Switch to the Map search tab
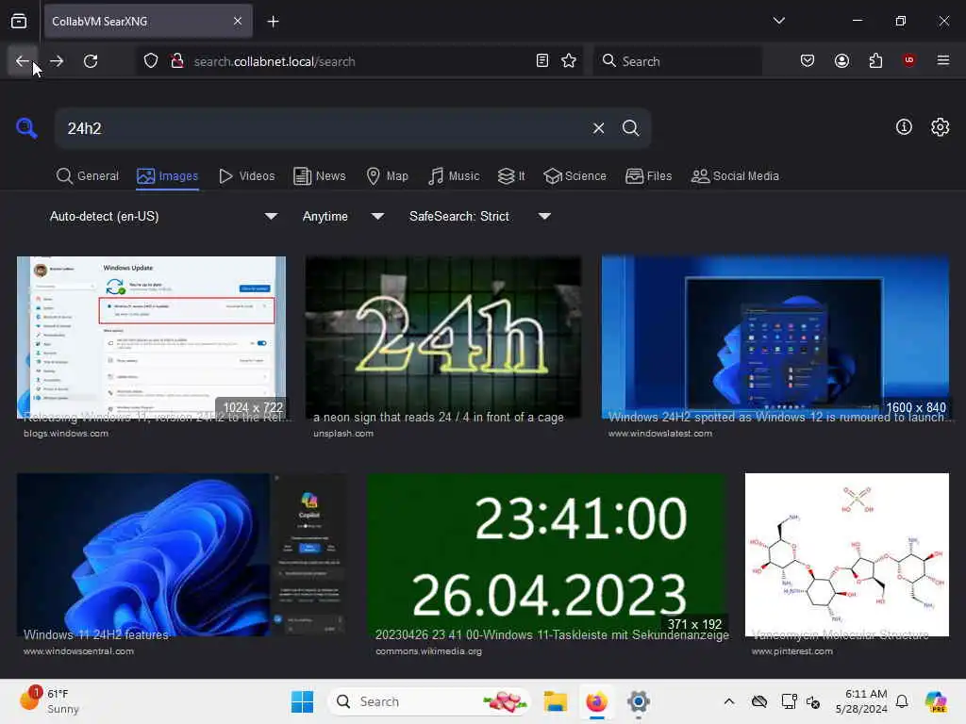Viewport: 966px width, 724px height. [x=387, y=176]
